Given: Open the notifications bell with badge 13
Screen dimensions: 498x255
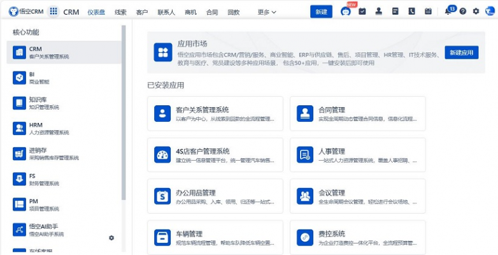Looking at the screenshot, I should point(448,11).
